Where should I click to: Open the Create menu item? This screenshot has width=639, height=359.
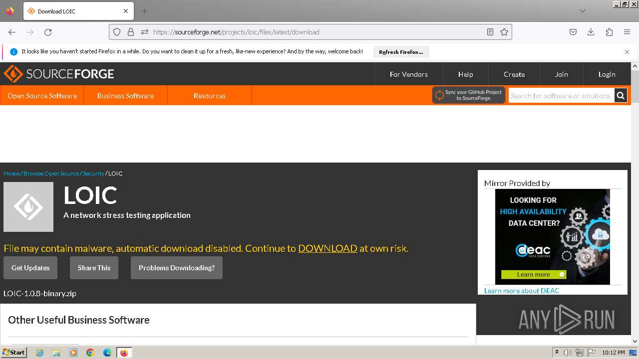(x=514, y=74)
